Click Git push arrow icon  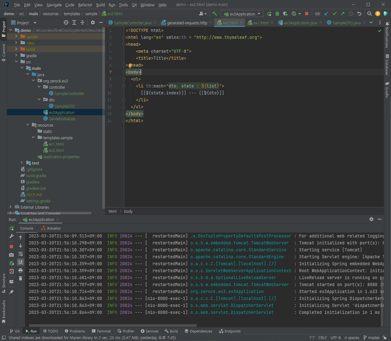pos(343,14)
